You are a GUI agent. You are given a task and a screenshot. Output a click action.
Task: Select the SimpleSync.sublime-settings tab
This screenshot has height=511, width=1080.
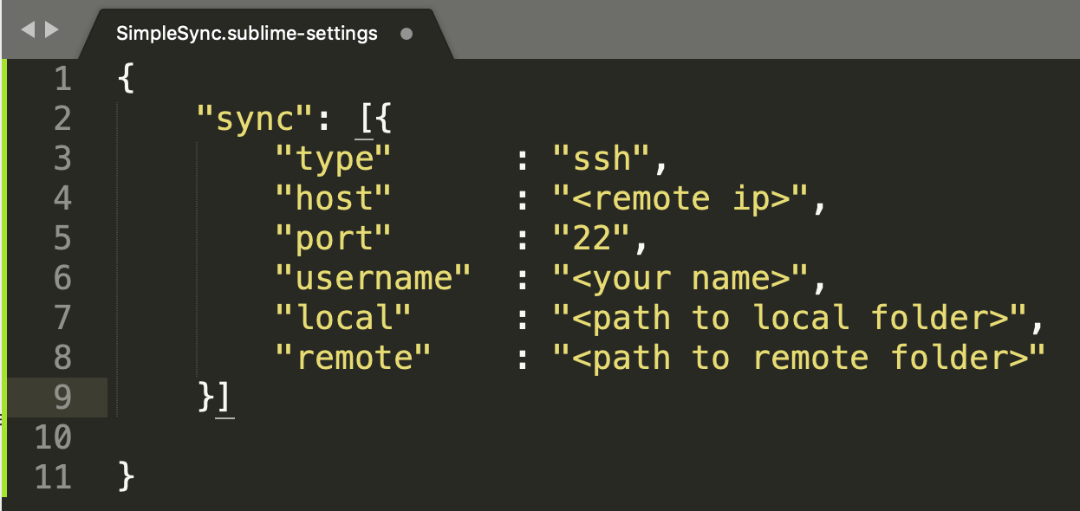pos(247,34)
